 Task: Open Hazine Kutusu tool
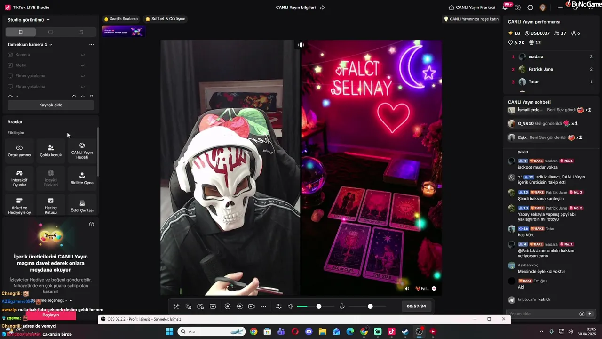coord(51,206)
